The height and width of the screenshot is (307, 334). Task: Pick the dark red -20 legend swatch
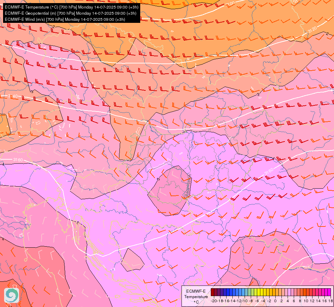pos(213,292)
